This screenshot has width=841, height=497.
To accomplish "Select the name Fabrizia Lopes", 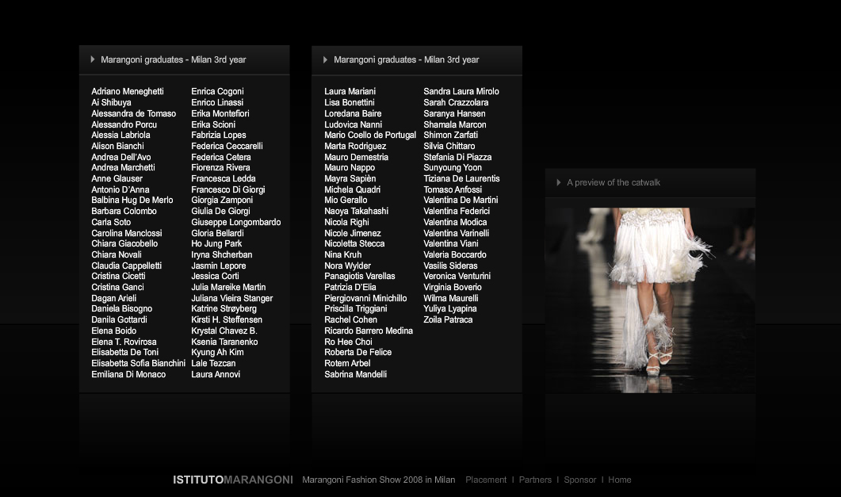I will tap(218, 135).
